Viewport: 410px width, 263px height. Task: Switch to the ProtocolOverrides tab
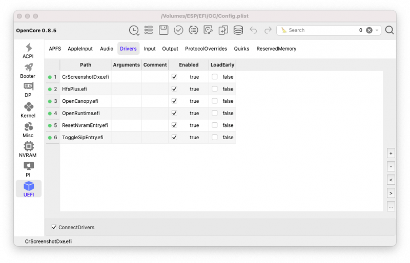[x=206, y=49]
